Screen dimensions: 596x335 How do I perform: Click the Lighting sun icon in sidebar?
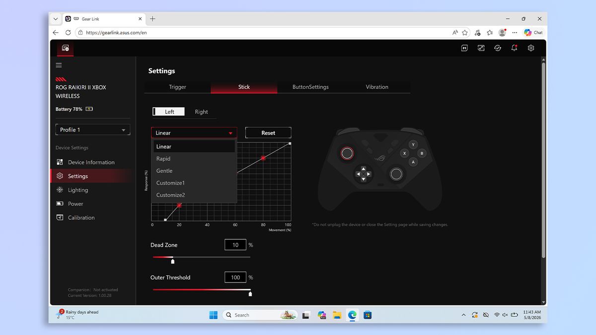[x=60, y=190]
